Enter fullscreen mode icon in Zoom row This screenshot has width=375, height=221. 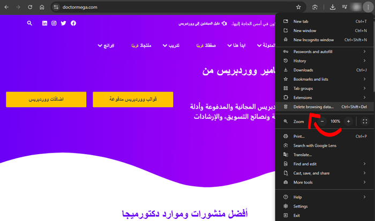click(x=365, y=121)
